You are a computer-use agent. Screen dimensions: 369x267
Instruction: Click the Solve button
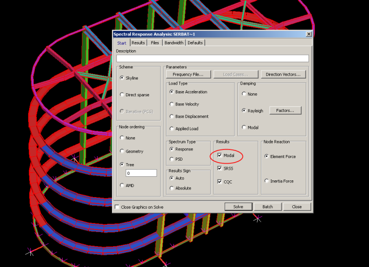(x=238, y=207)
